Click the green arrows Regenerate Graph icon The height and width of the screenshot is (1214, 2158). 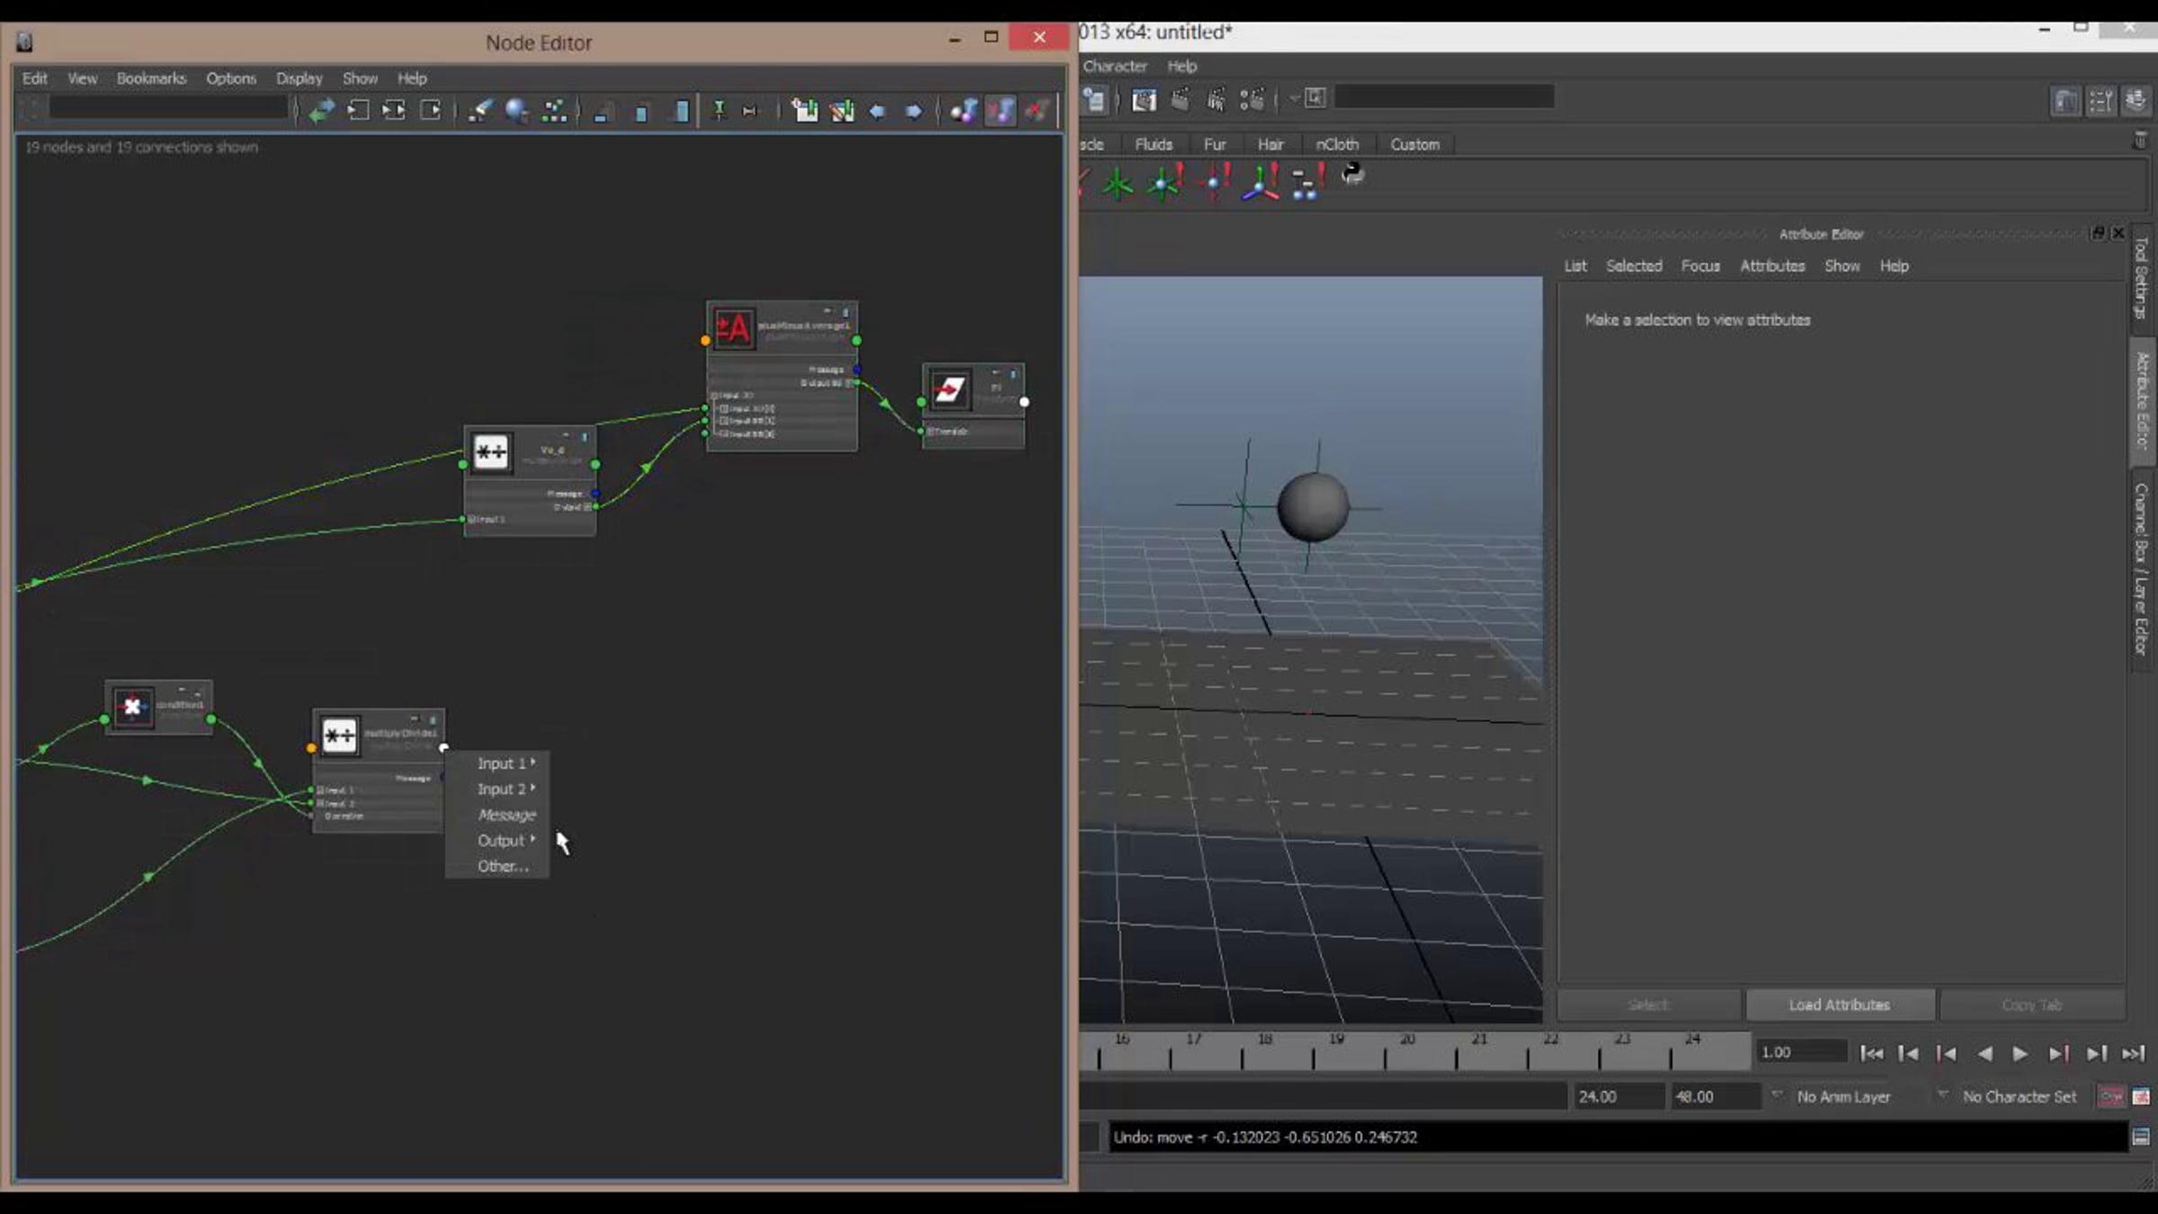coord(321,111)
